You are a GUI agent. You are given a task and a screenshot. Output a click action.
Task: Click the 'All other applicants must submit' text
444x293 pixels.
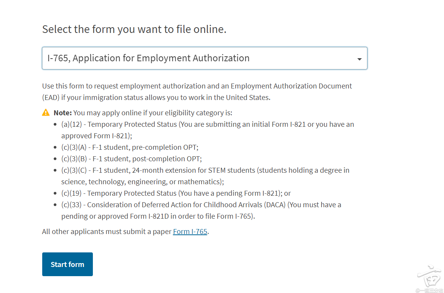point(107,231)
